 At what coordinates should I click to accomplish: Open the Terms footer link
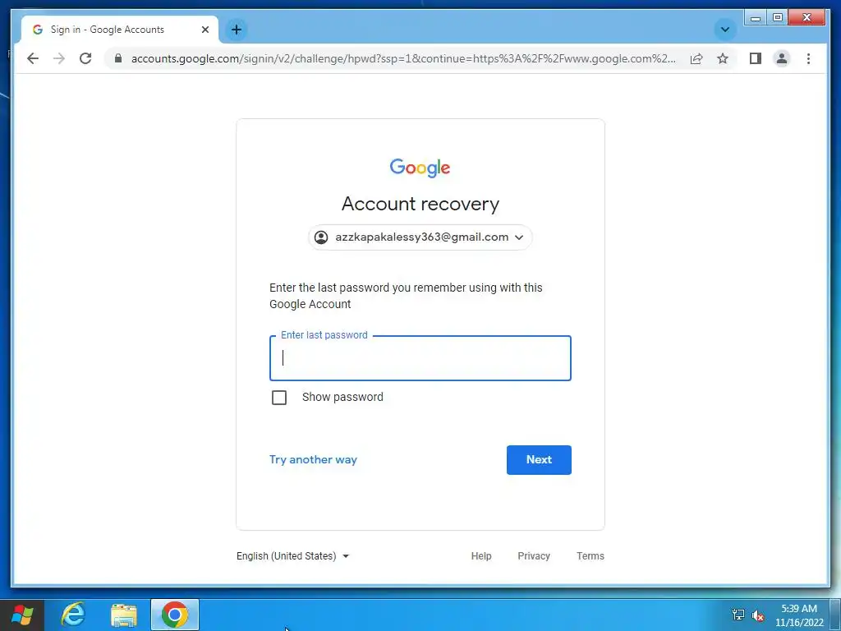[591, 556]
